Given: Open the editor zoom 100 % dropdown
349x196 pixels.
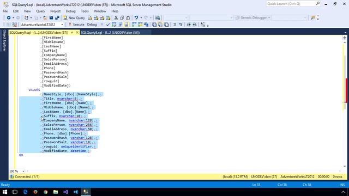Looking at the screenshot, I should pyautogui.click(x=23, y=171).
